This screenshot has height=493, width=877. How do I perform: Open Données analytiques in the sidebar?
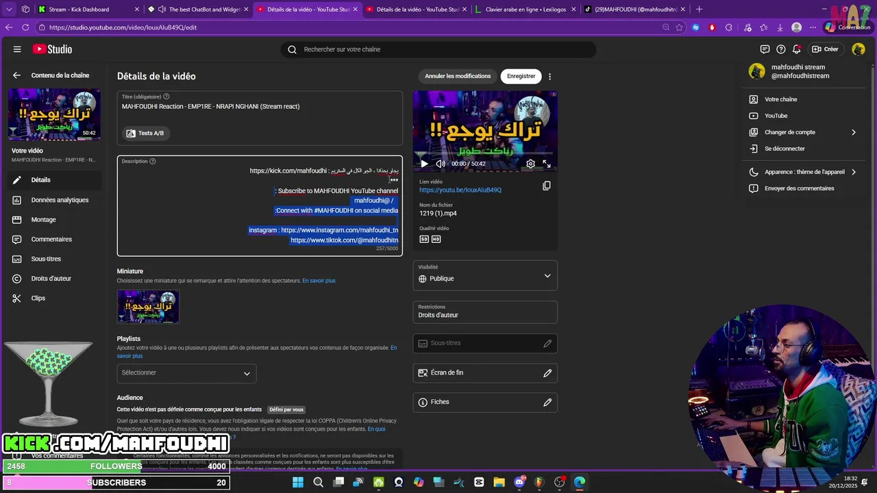point(55,200)
